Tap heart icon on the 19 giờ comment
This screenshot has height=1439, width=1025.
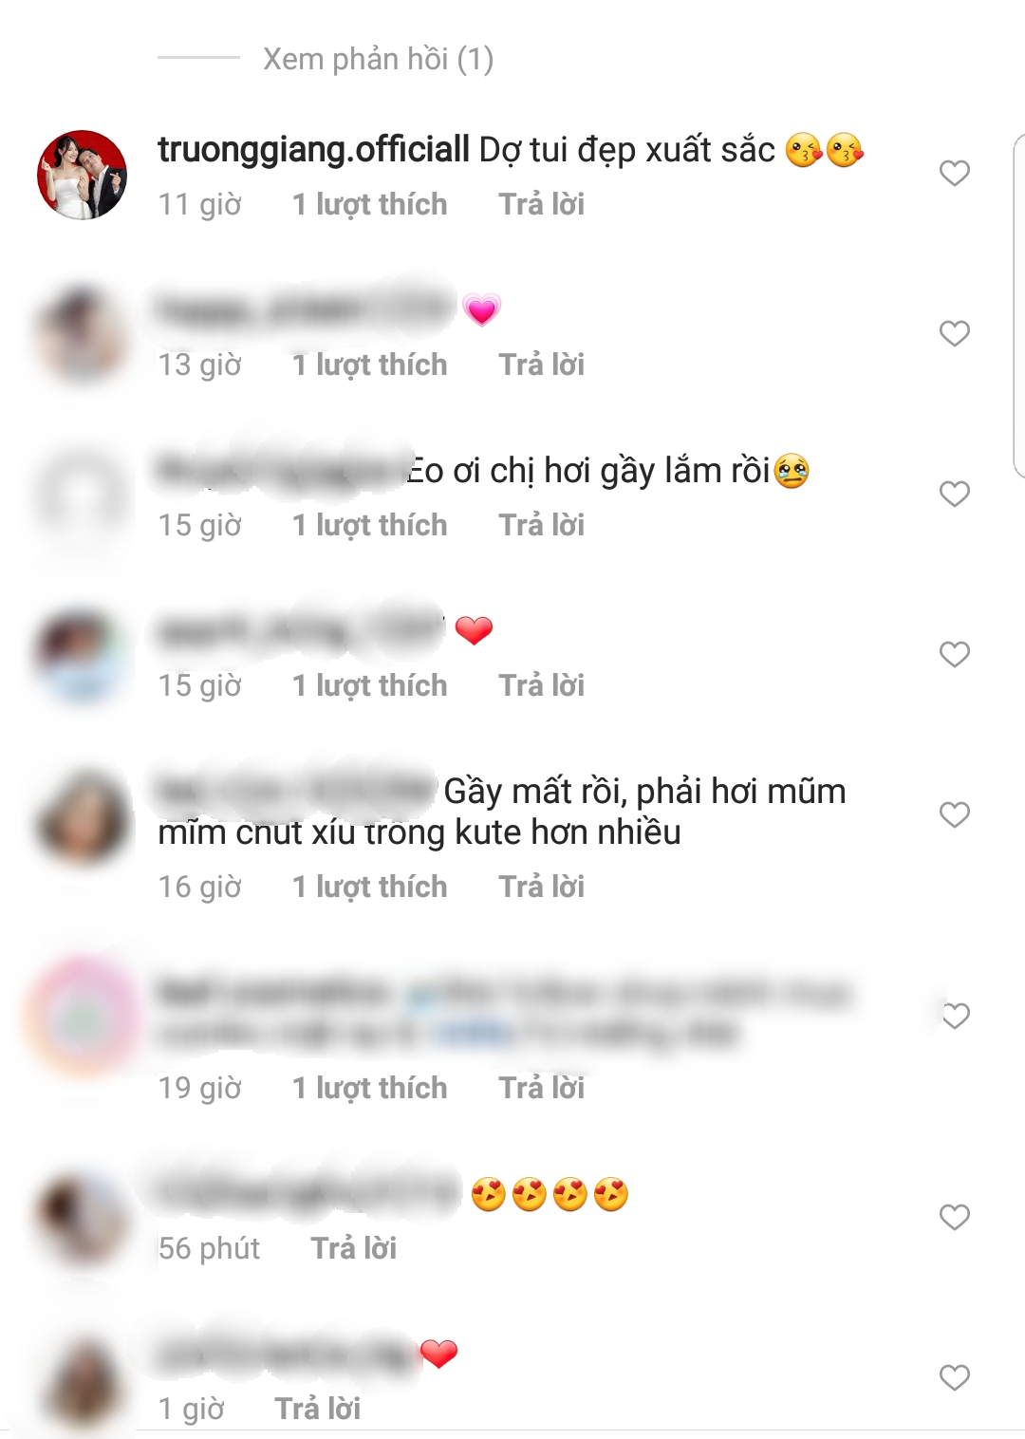point(954,1016)
